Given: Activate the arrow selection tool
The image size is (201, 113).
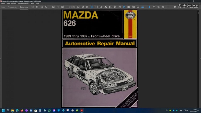Looking at the screenshot, I should click(150, 7).
